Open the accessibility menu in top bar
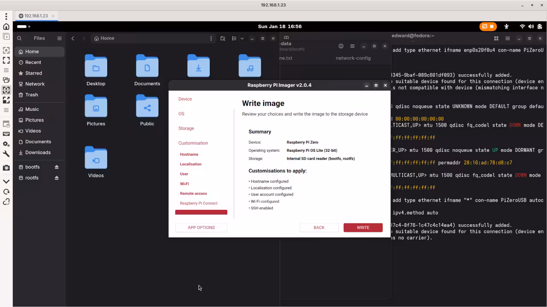 pos(506,26)
